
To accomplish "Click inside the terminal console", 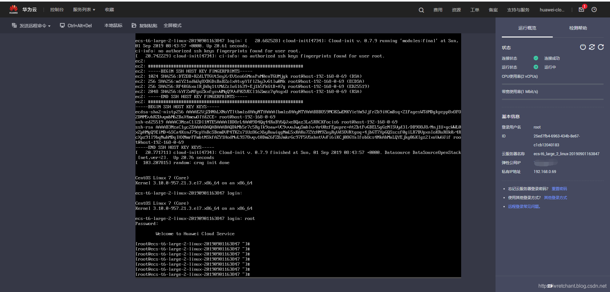I will pyautogui.click(x=298, y=155).
